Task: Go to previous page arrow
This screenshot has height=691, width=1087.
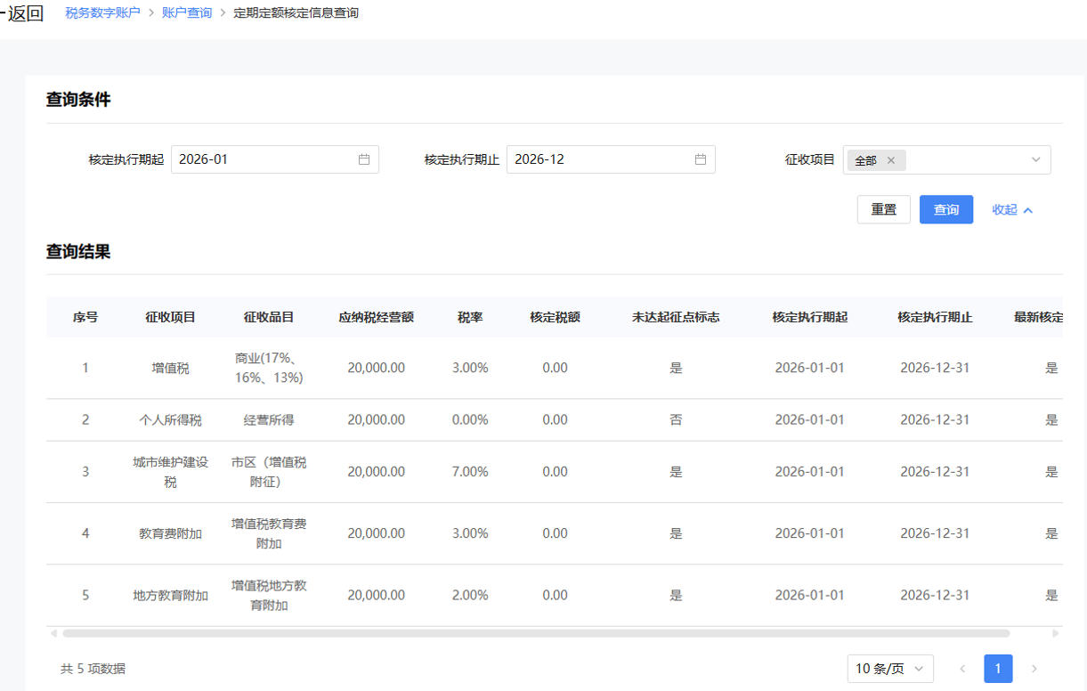Action: point(962,669)
